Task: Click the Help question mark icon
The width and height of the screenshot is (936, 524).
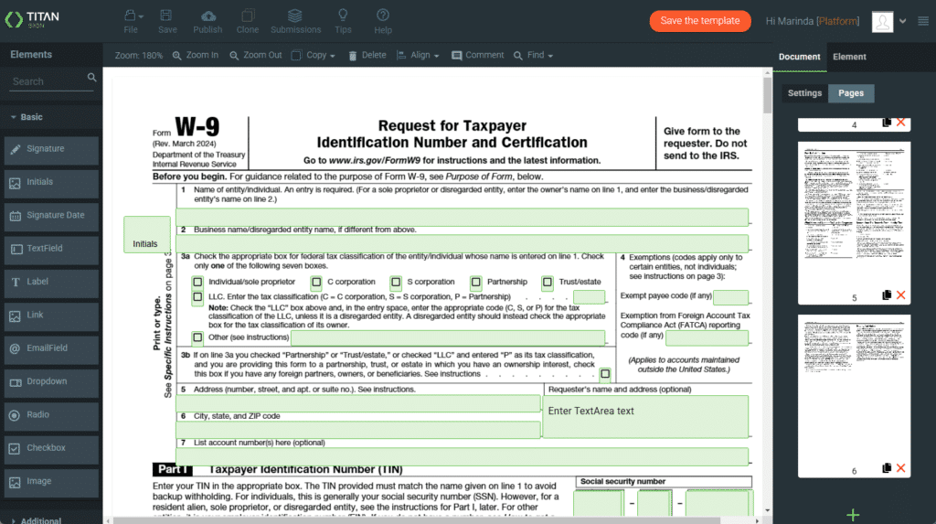Action: [x=383, y=16]
